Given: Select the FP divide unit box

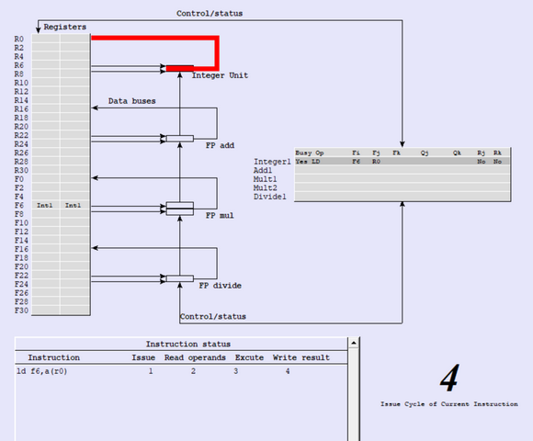Looking at the screenshot, I should pyautogui.click(x=180, y=278).
